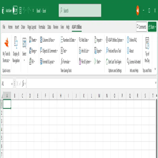Viewport: 158px width, 158px height.
Task: Click the Search box in title bar
Action: (x=80, y=10)
